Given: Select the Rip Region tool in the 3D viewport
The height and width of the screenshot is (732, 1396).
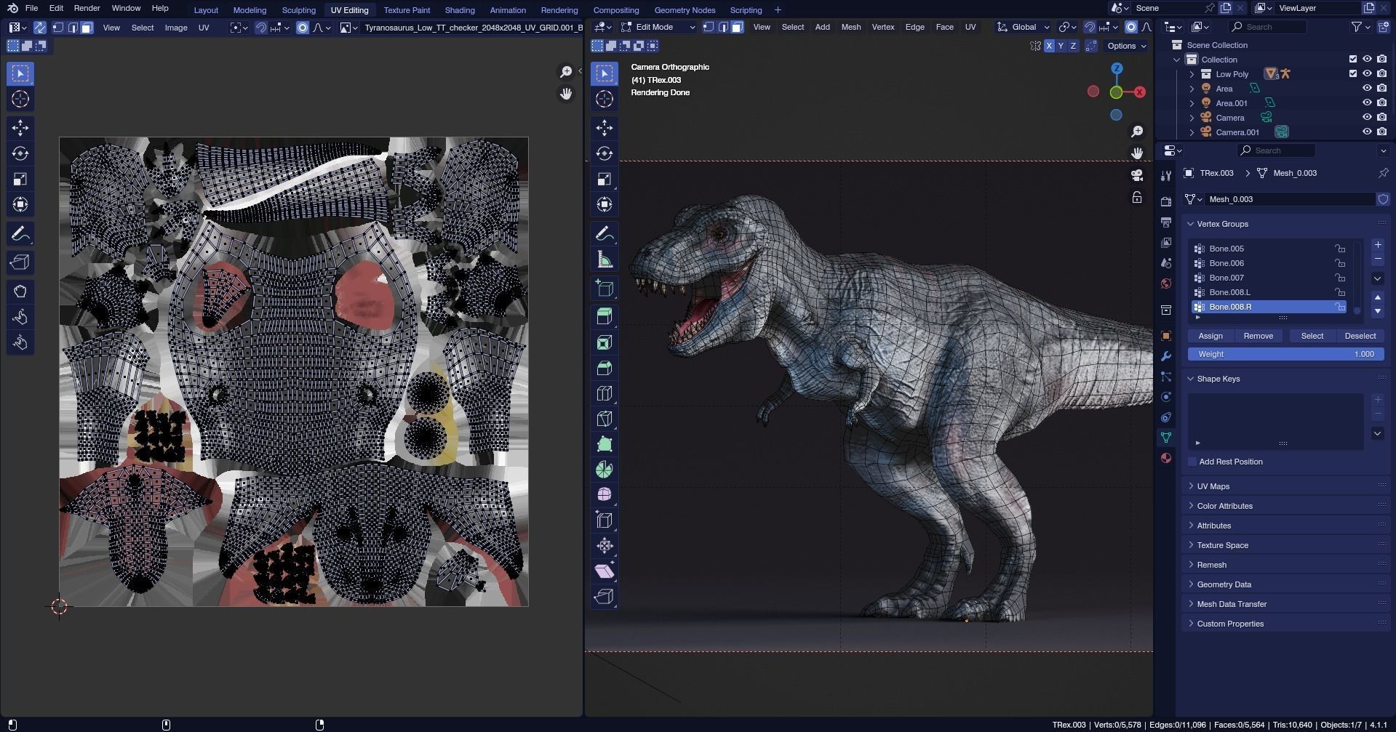Looking at the screenshot, I should (x=605, y=597).
